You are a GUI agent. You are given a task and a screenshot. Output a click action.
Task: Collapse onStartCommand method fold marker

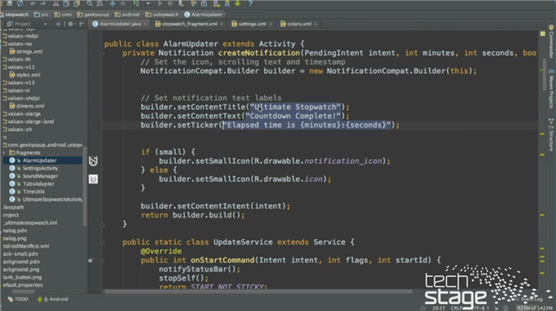point(101,261)
